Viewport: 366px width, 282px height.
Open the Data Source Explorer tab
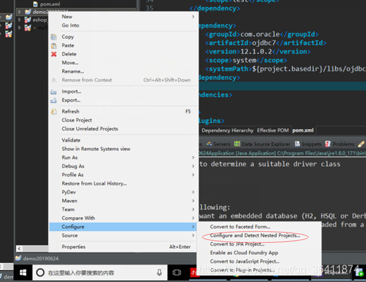pyautogui.click(x=262, y=144)
